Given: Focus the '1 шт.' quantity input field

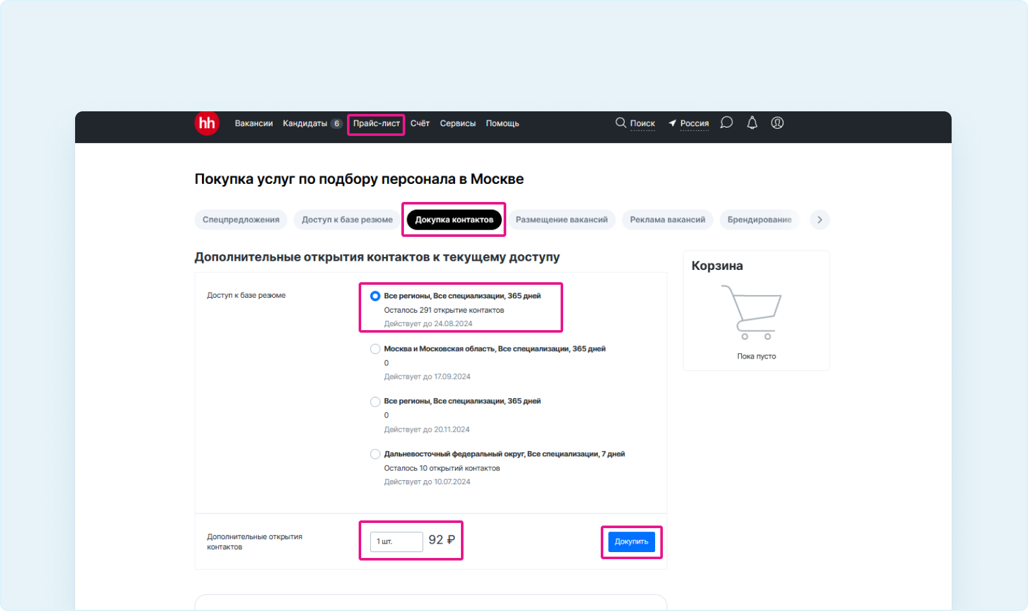Looking at the screenshot, I should [x=396, y=542].
